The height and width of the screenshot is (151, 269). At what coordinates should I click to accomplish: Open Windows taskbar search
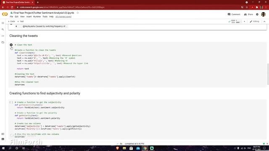[10, 148]
